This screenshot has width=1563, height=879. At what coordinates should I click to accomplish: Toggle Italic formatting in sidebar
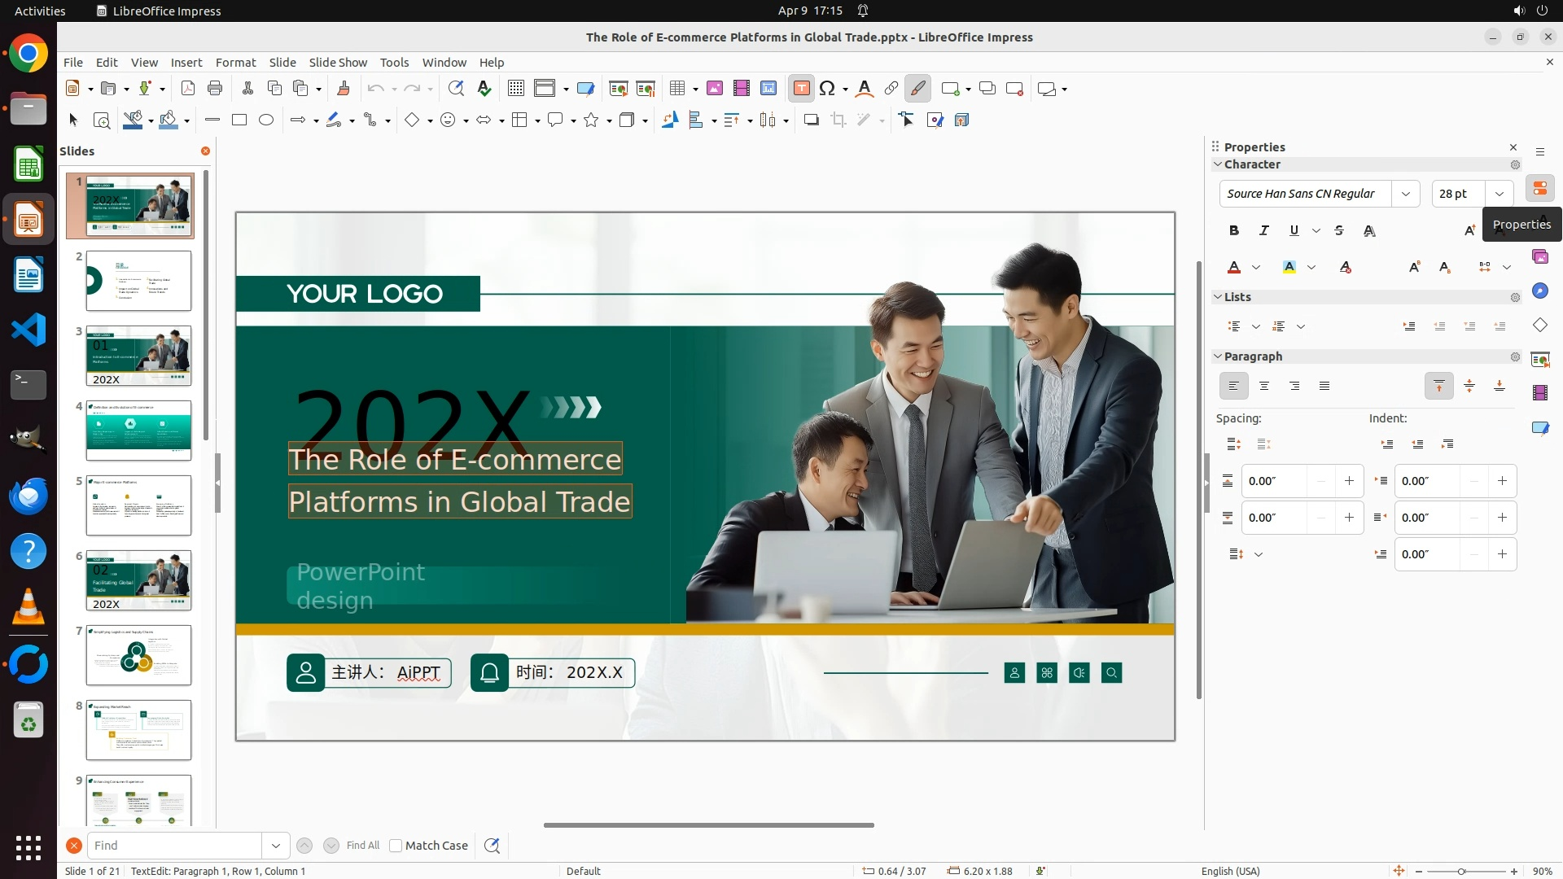tap(1263, 231)
